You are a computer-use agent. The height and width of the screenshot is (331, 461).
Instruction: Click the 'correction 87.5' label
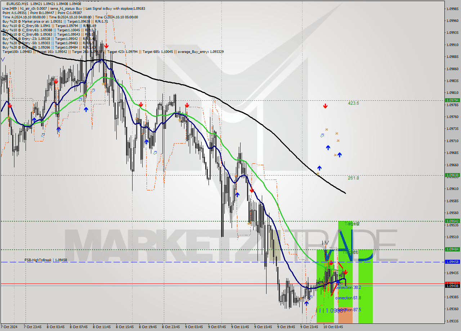point(349,310)
